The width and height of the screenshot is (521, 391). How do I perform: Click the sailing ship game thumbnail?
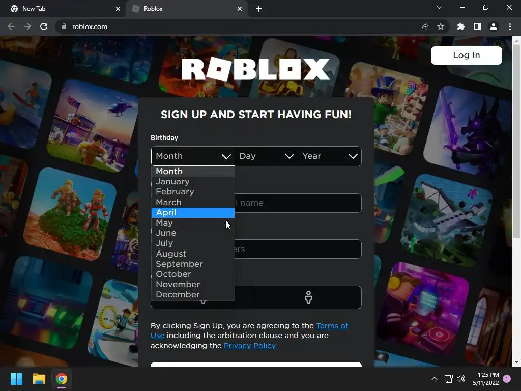(x=447, y=221)
